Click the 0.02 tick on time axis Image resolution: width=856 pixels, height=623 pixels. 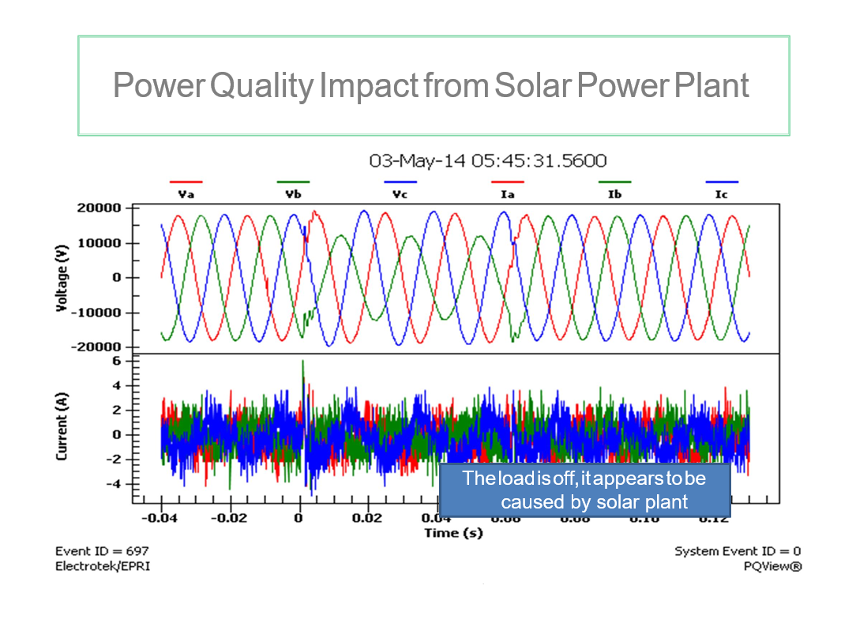point(367,518)
